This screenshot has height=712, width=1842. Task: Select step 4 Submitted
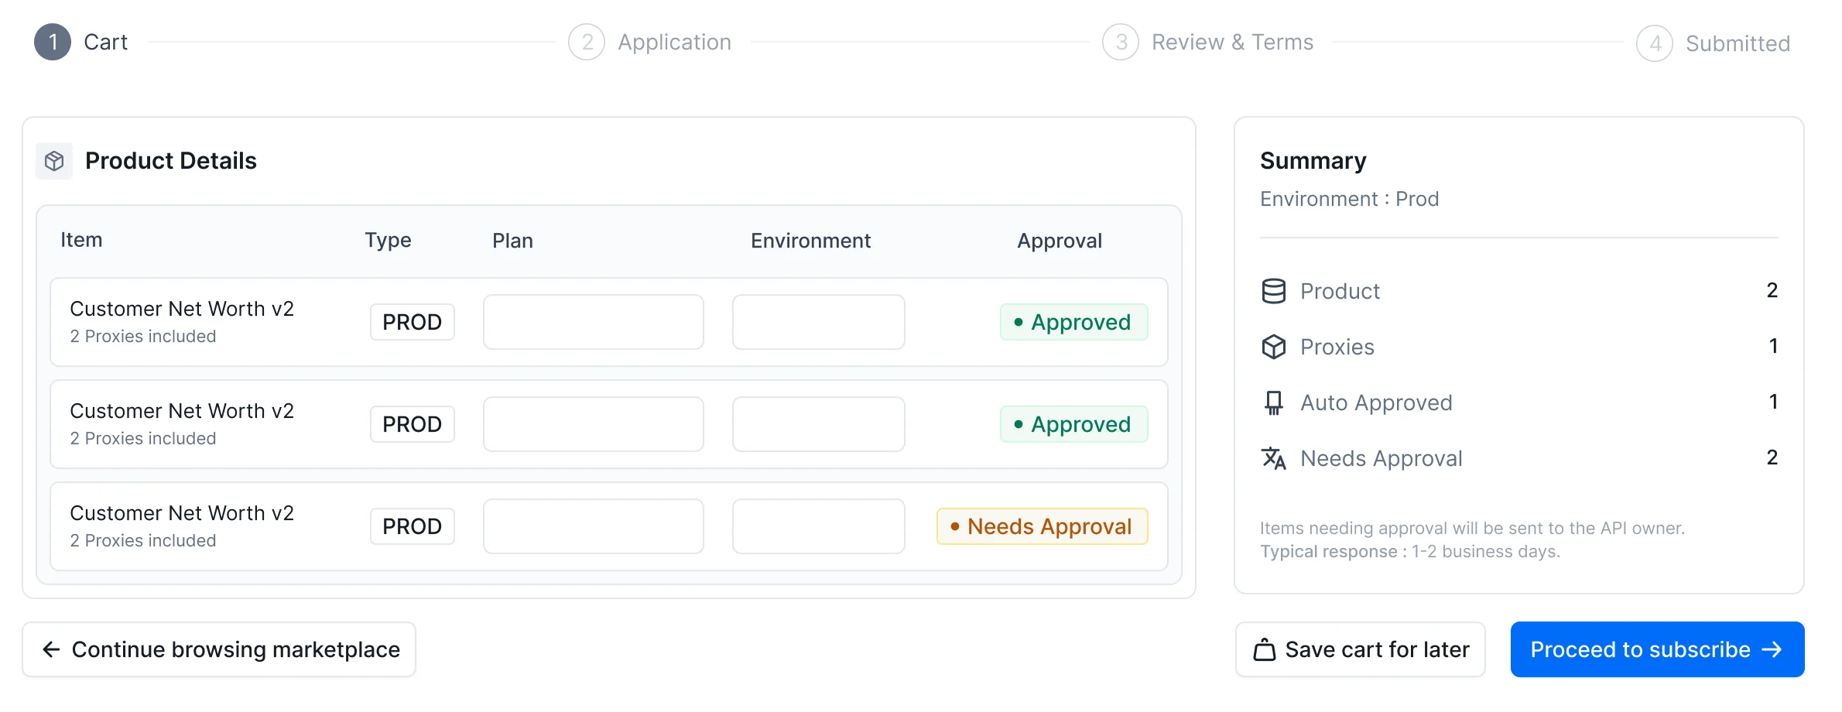tap(1714, 43)
